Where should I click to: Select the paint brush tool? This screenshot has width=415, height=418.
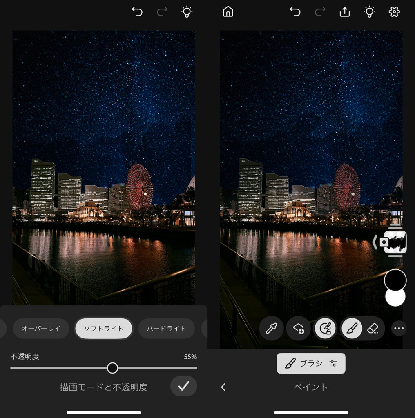[x=352, y=329]
